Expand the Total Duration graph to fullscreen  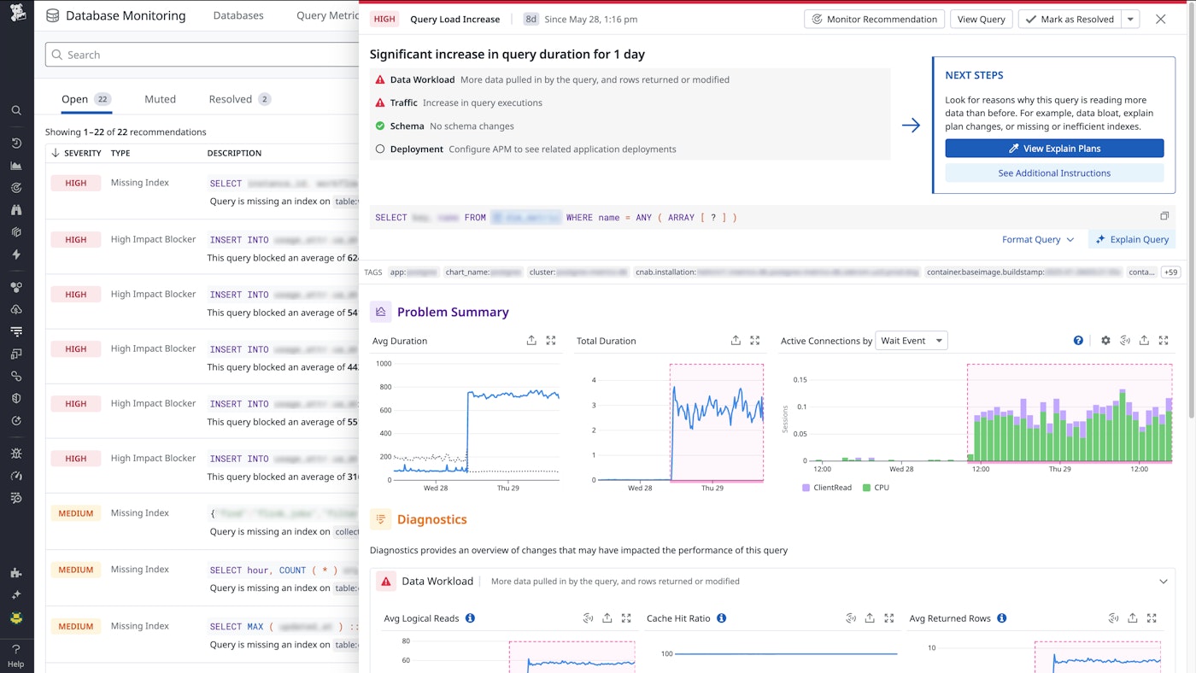[x=755, y=341]
